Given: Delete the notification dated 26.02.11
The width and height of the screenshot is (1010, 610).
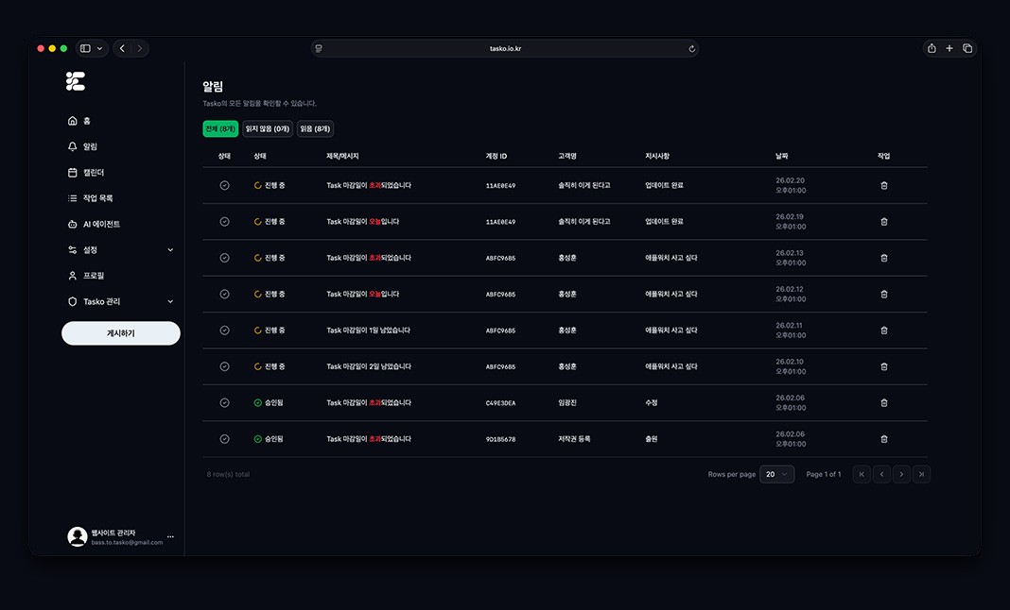Looking at the screenshot, I should 883,330.
